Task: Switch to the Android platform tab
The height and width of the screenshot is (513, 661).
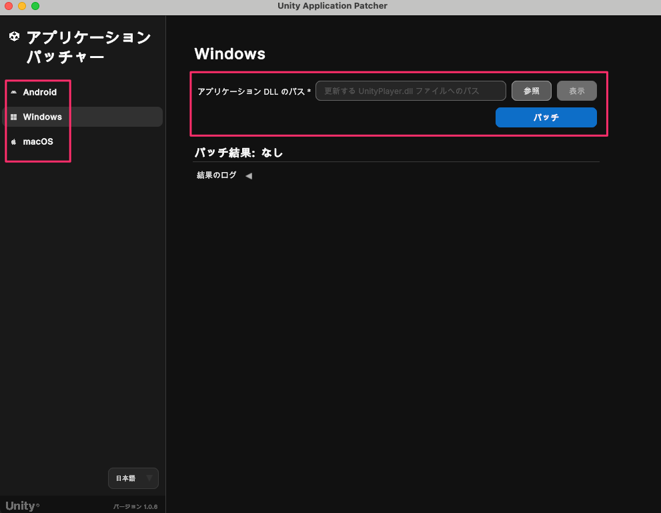Action: (x=39, y=92)
